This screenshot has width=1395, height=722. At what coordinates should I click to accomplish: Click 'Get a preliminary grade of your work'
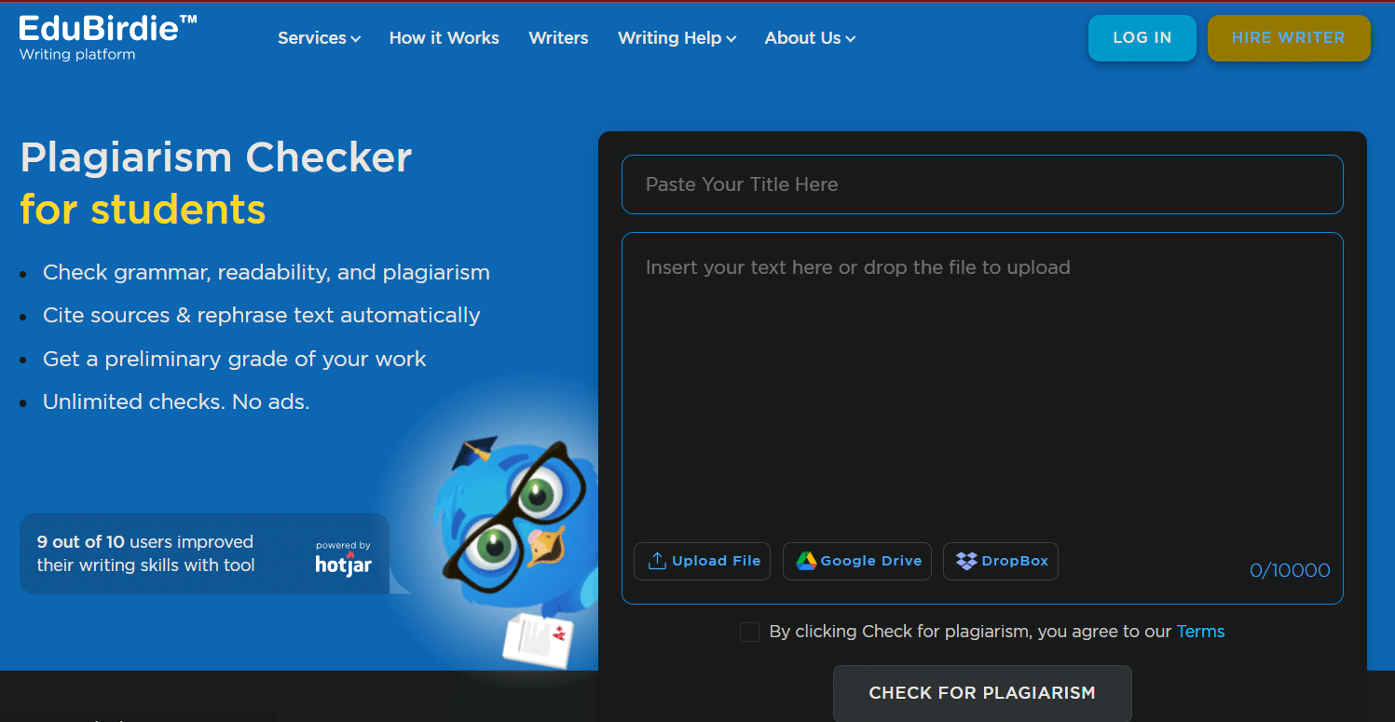point(234,359)
